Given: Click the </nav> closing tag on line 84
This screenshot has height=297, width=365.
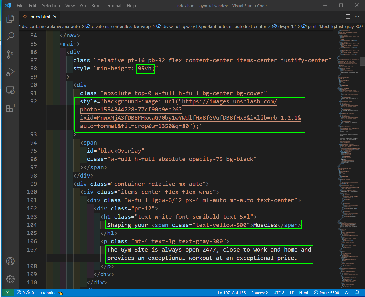Looking at the screenshot, I should pos(70,35).
